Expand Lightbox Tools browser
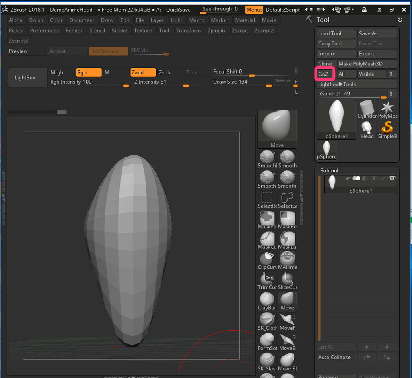Image resolution: width=412 pixels, height=378 pixels. pos(356,84)
